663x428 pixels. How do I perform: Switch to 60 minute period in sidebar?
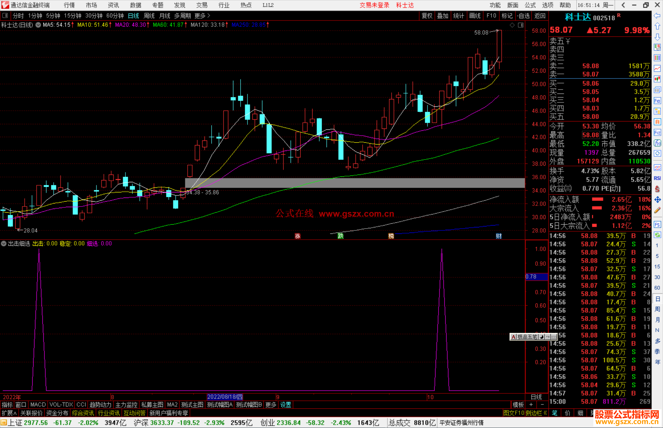pyautogui.click(x=657, y=288)
